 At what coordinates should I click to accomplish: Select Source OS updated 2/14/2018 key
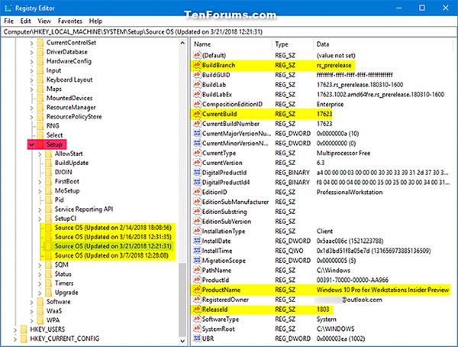coord(113,228)
